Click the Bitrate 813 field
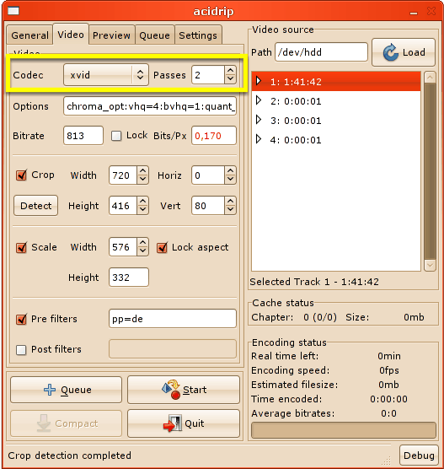Screen dimensions: 444x469 tap(83, 136)
